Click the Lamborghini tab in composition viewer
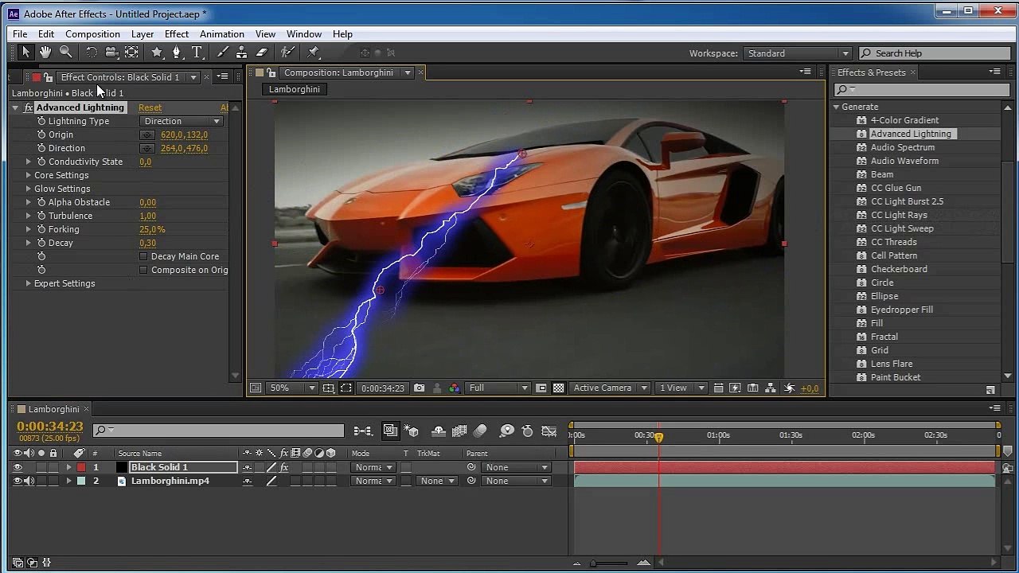This screenshot has height=573, width=1019. point(295,89)
